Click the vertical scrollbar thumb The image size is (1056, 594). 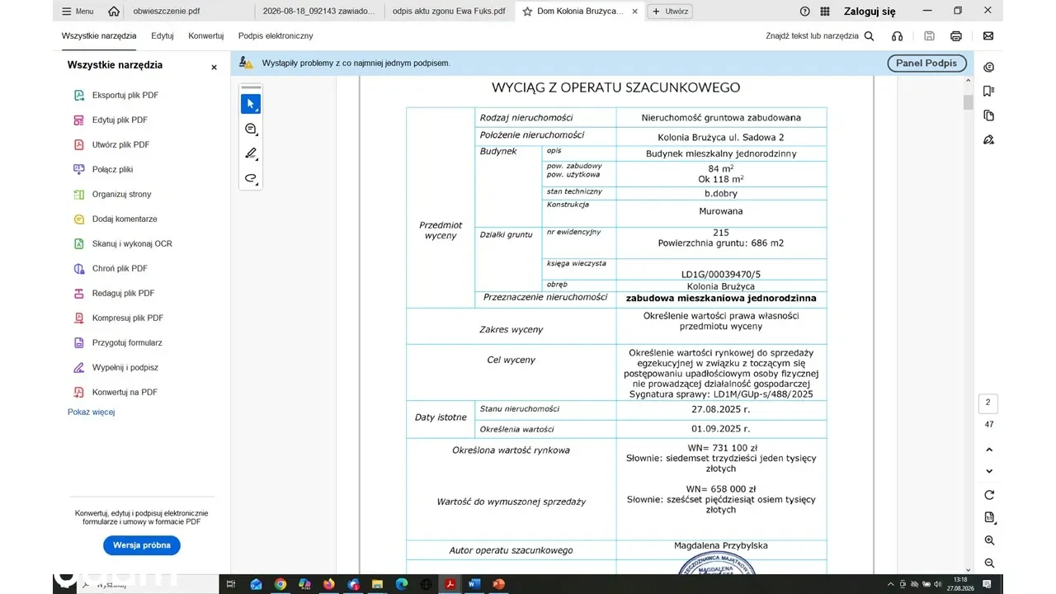[x=969, y=102]
